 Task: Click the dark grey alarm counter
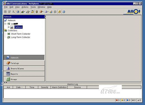[x=134, y=100]
